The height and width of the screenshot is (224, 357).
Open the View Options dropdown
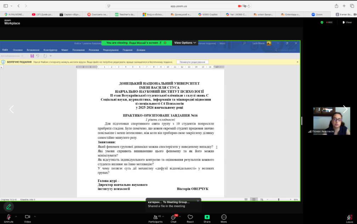coord(185,43)
